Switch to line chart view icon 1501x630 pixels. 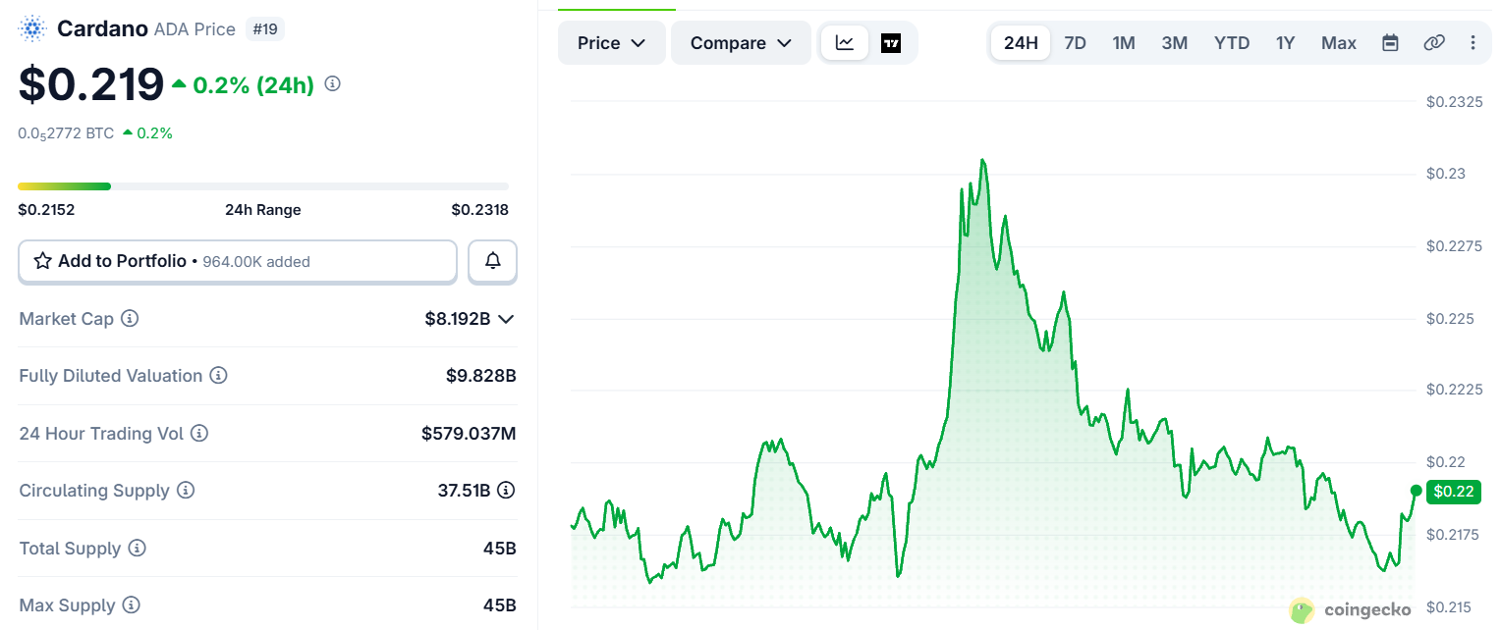[x=845, y=43]
